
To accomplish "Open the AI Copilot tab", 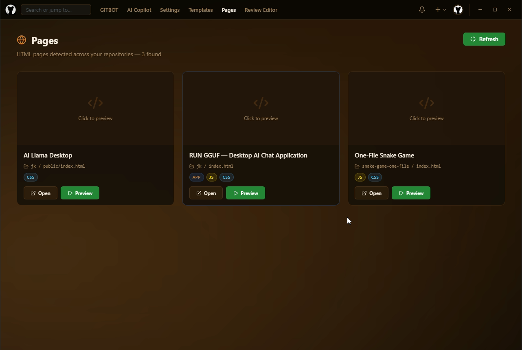I will [x=139, y=10].
